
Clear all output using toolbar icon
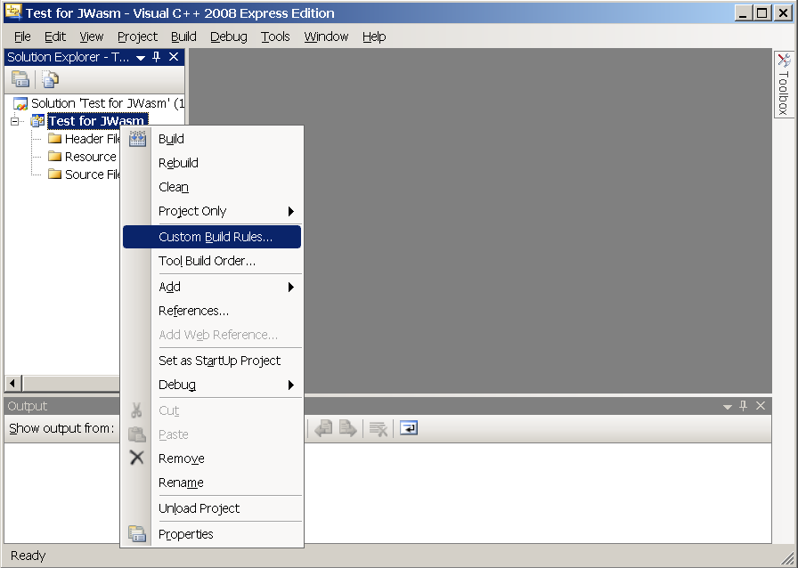click(x=379, y=428)
